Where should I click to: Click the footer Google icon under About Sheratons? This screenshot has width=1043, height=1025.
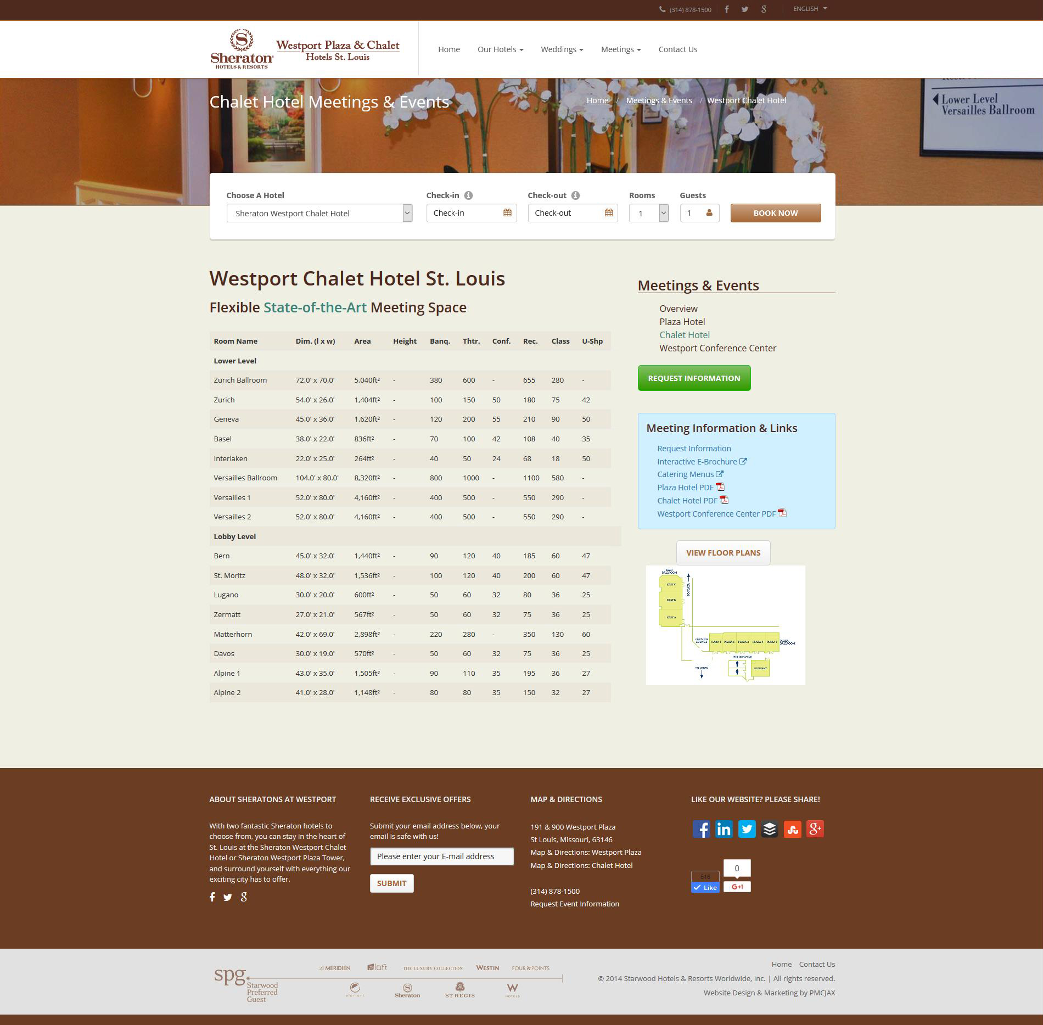click(244, 897)
